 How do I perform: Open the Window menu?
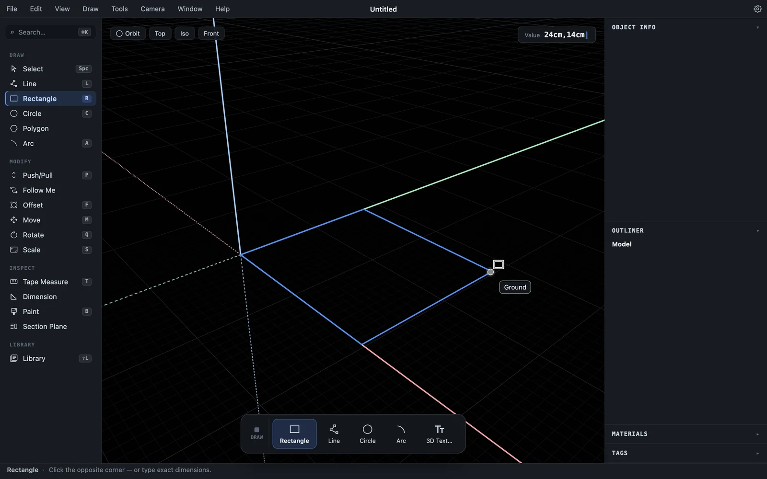(190, 9)
